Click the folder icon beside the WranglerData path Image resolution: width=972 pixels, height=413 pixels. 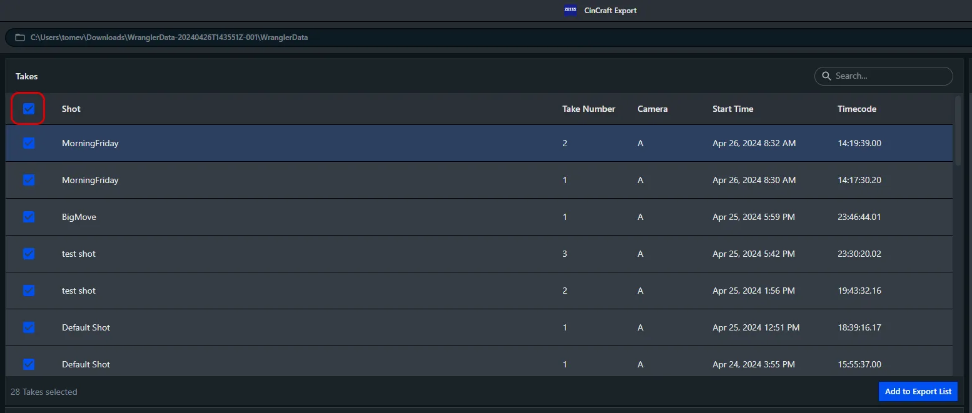click(x=20, y=37)
